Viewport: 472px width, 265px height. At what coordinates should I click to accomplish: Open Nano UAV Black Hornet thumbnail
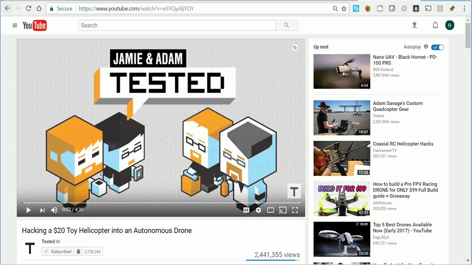click(342, 71)
